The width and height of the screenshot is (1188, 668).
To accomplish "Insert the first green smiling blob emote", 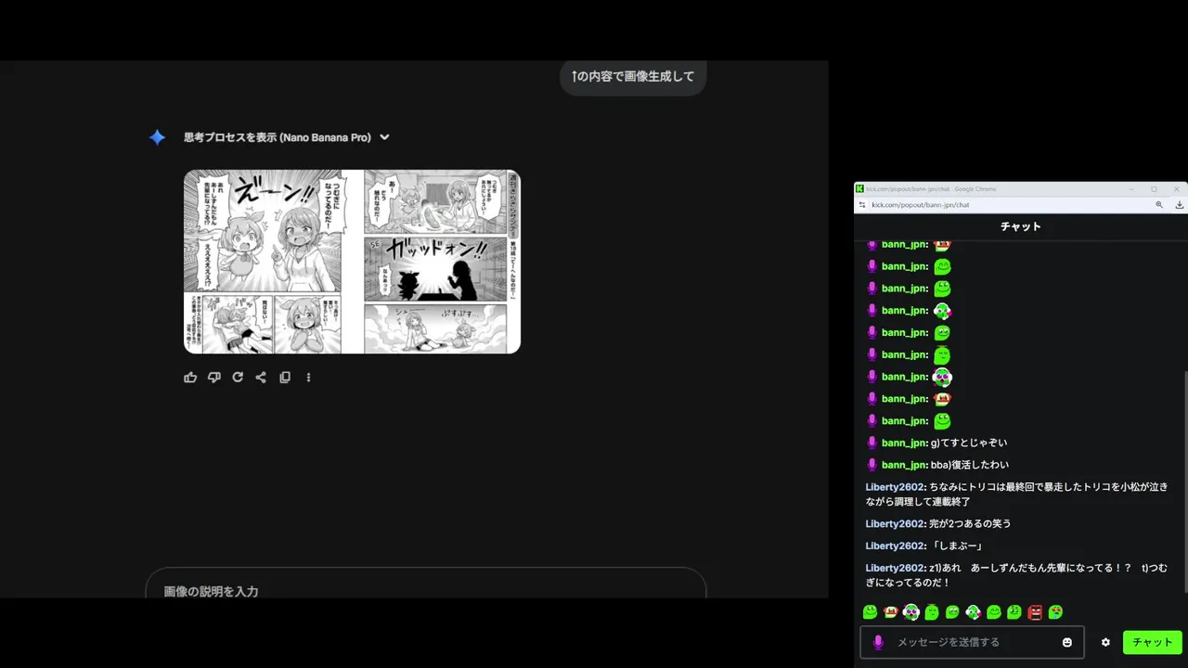I will [x=871, y=612].
